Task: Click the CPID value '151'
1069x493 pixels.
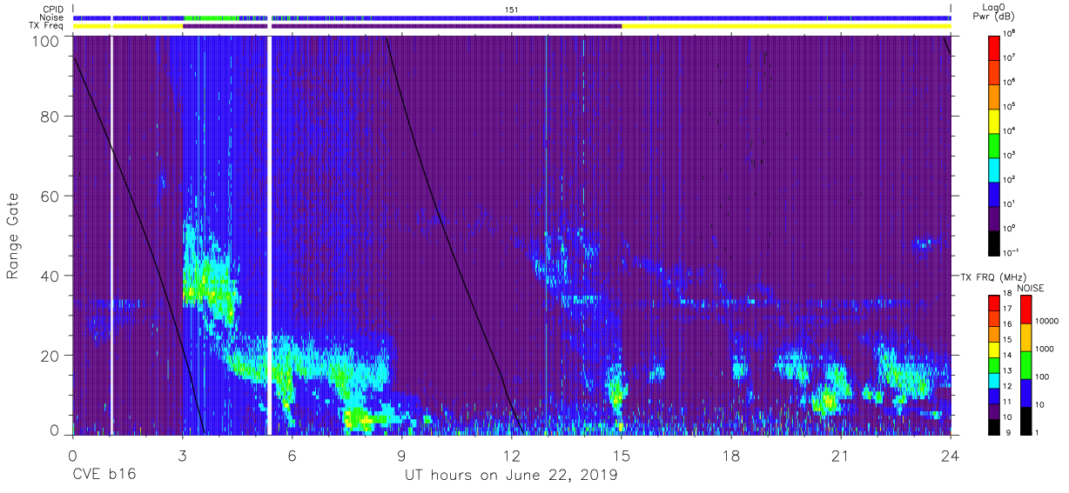Action: 512,10
